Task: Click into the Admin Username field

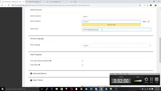Action: tap(116, 17)
